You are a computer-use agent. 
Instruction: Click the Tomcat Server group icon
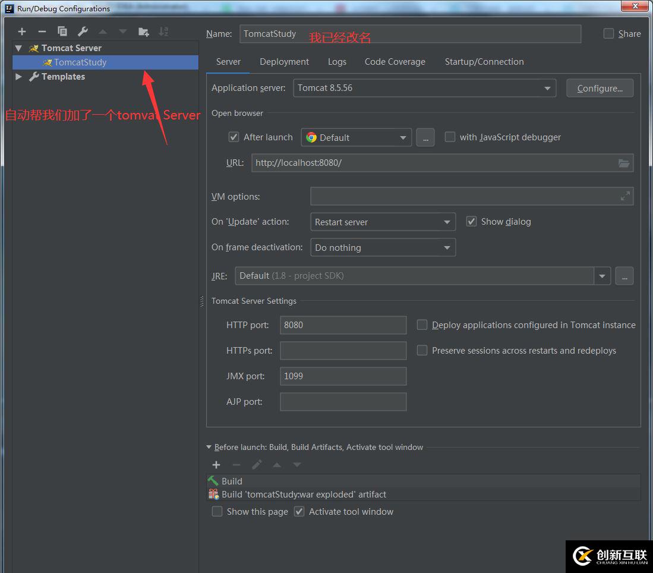click(x=34, y=48)
